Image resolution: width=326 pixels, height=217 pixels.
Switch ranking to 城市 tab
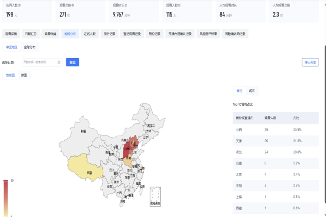(252, 91)
